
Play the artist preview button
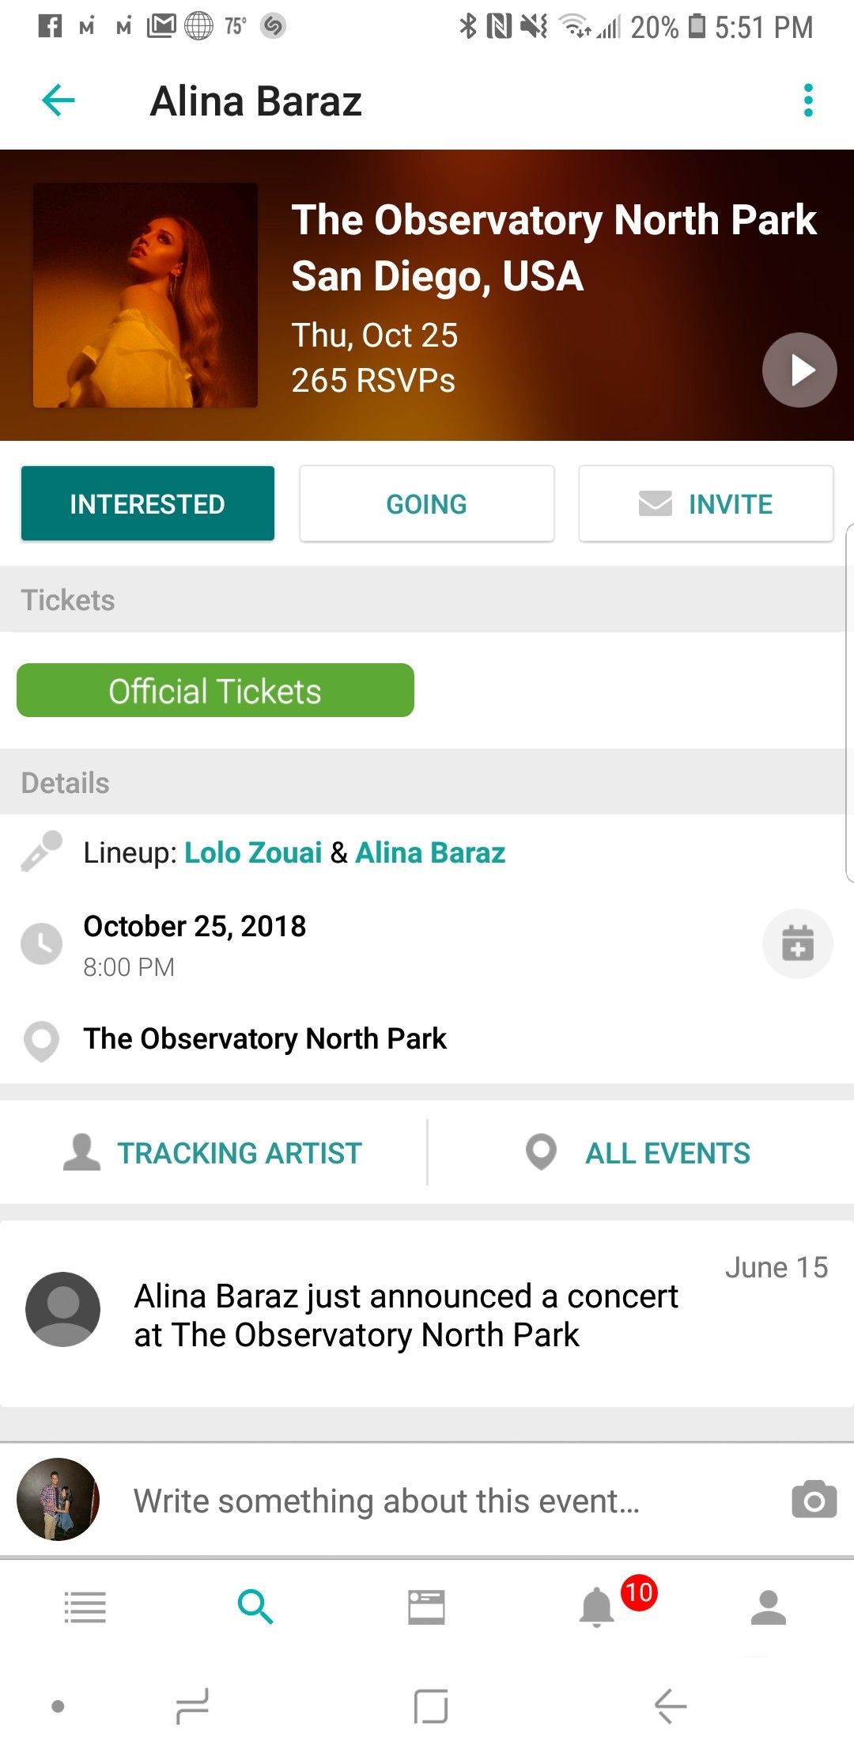799,370
